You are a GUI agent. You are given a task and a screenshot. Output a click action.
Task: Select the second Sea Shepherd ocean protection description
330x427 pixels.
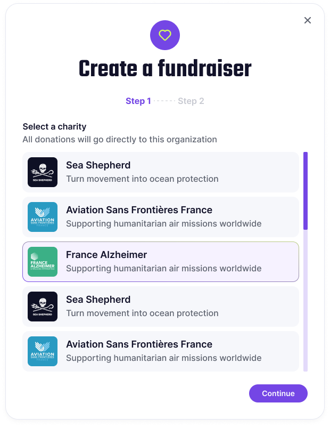(142, 313)
